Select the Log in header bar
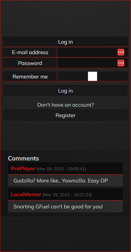131x252 pixels. [x=65, y=42]
